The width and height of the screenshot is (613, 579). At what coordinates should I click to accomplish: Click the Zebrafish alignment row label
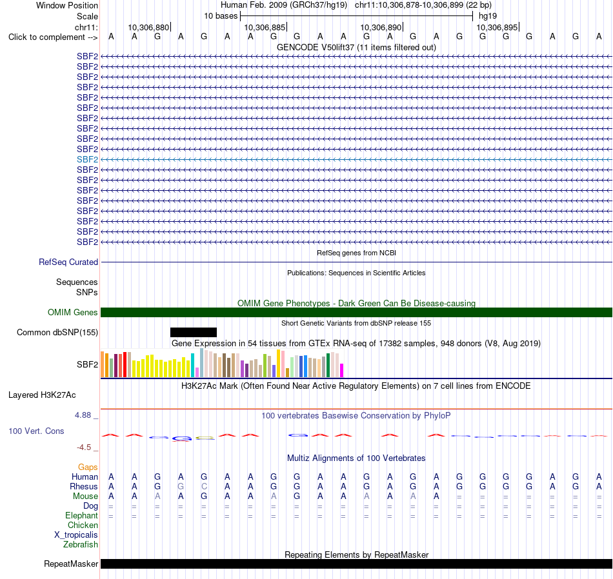click(81, 544)
